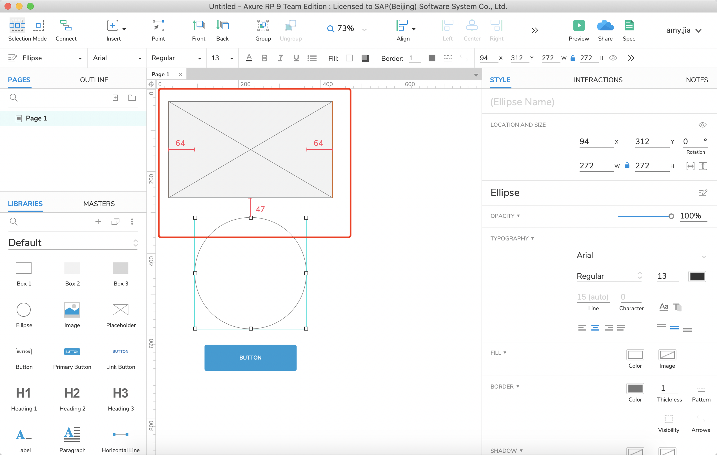This screenshot has width=717, height=455.
Task: Set text alignment to left
Action: [582, 327]
